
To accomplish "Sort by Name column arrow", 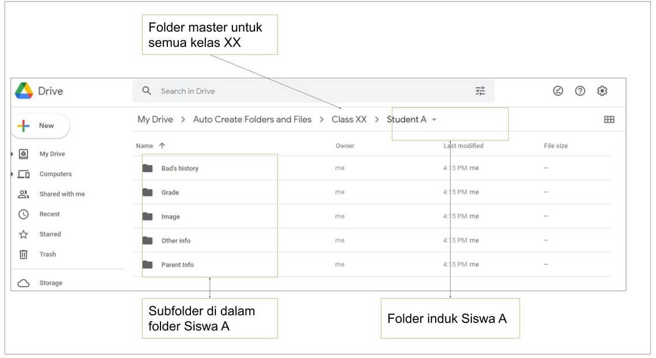I will coord(162,146).
